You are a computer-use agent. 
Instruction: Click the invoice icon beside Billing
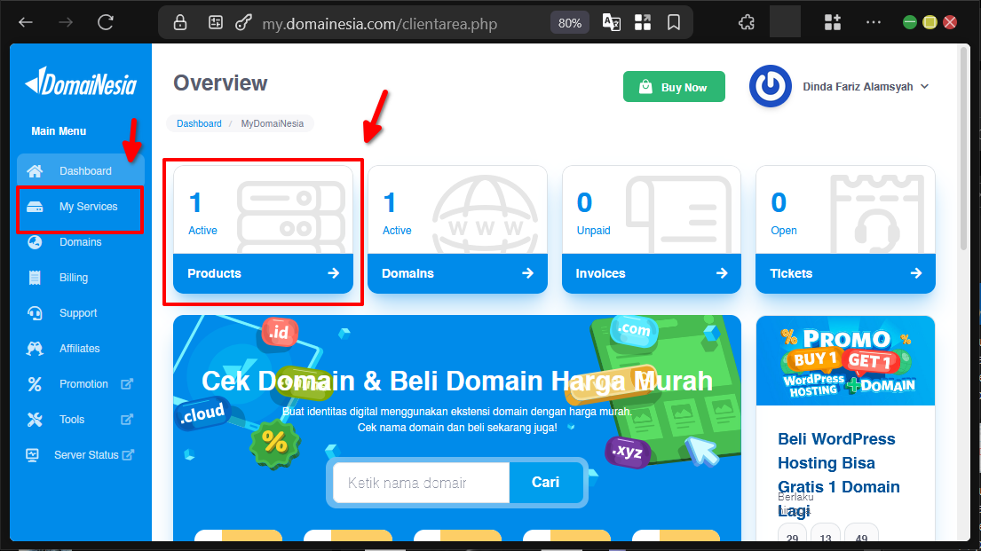pyautogui.click(x=33, y=277)
